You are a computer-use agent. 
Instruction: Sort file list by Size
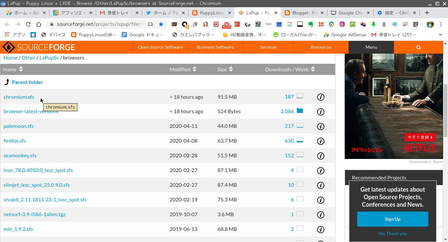click(225, 69)
